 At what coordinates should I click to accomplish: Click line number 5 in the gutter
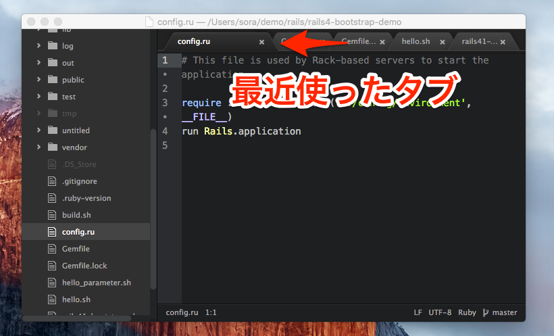click(x=165, y=145)
